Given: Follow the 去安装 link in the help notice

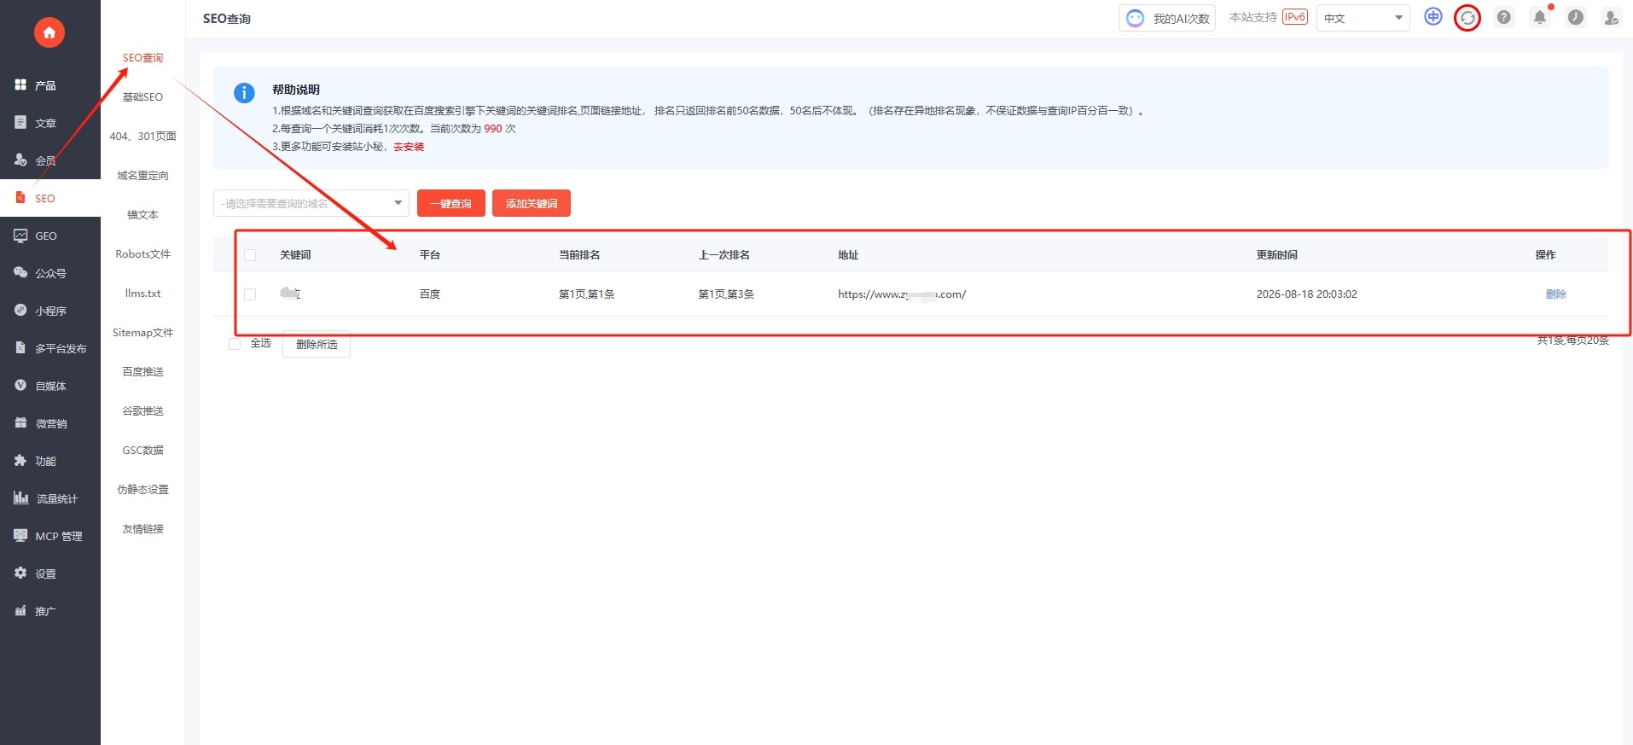Looking at the screenshot, I should point(409,147).
